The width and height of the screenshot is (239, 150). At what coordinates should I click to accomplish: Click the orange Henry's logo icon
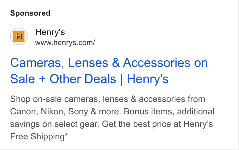coord(19,36)
